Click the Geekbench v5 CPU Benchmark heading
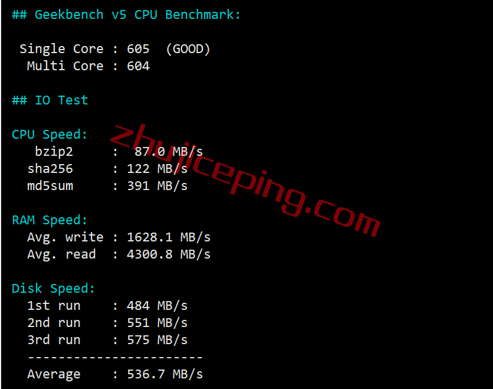The width and height of the screenshot is (493, 389). tap(126, 15)
